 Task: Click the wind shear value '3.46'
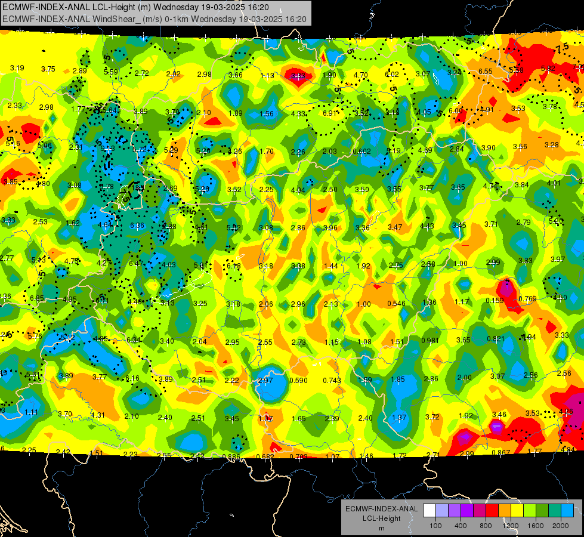[x=499, y=415]
